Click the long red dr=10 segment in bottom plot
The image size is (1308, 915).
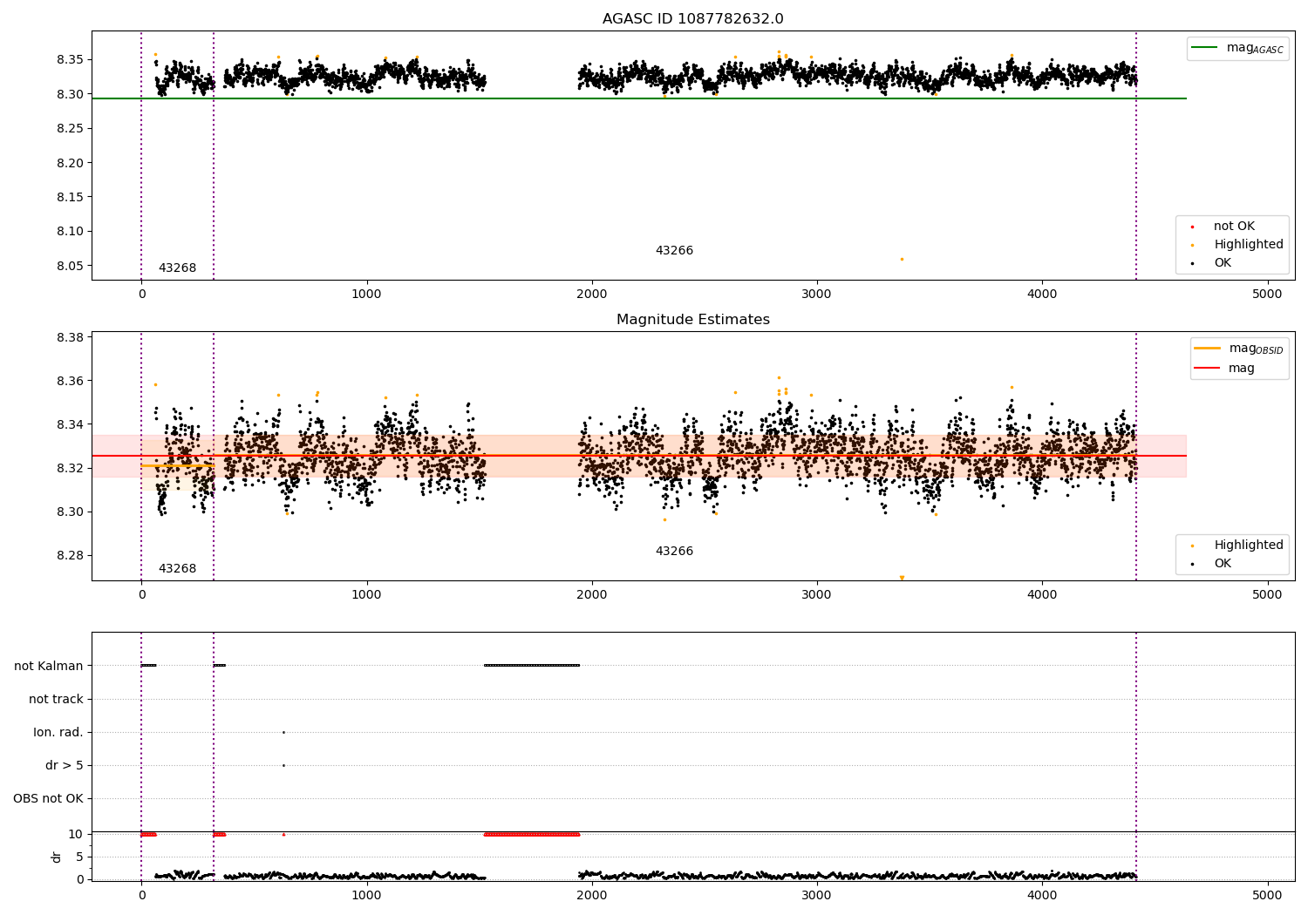(x=532, y=835)
